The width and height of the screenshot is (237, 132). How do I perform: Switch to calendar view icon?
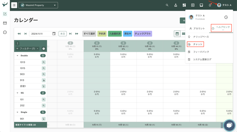point(177,33)
